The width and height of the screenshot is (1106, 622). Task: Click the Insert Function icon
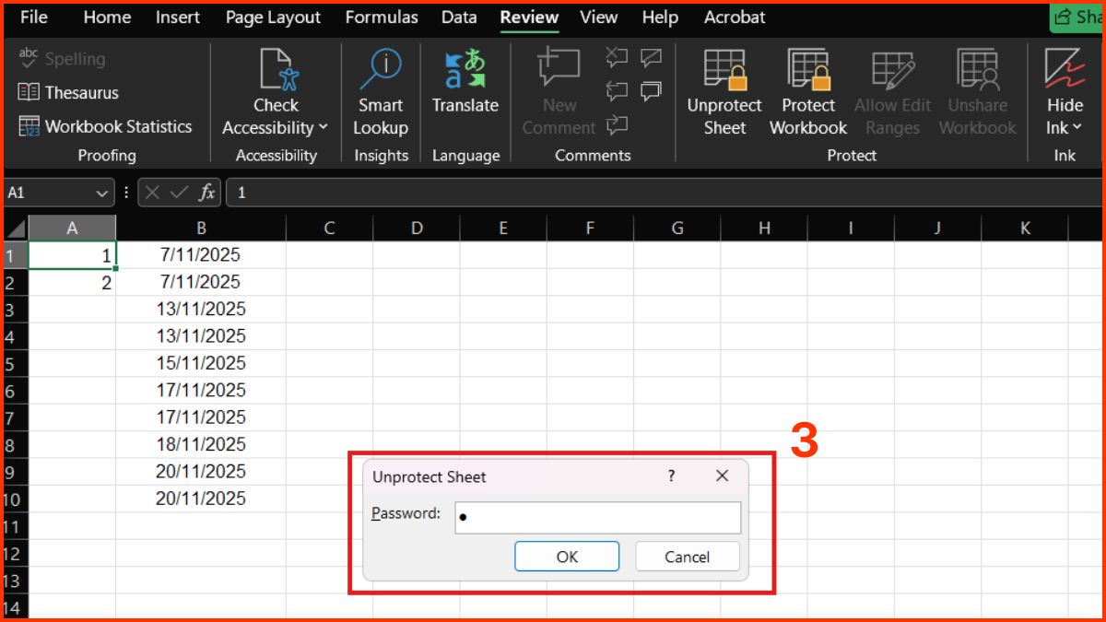[x=205, y=193]
